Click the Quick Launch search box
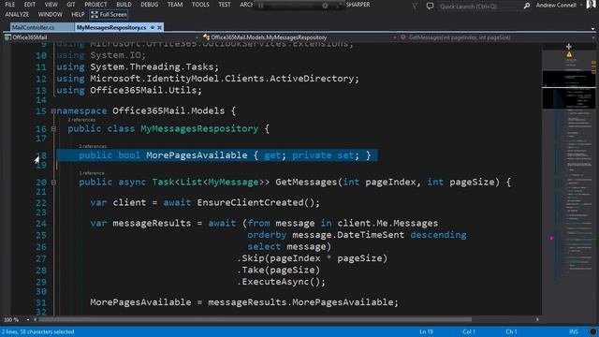The width and height of the screenshot is (599, 337). 479,7
